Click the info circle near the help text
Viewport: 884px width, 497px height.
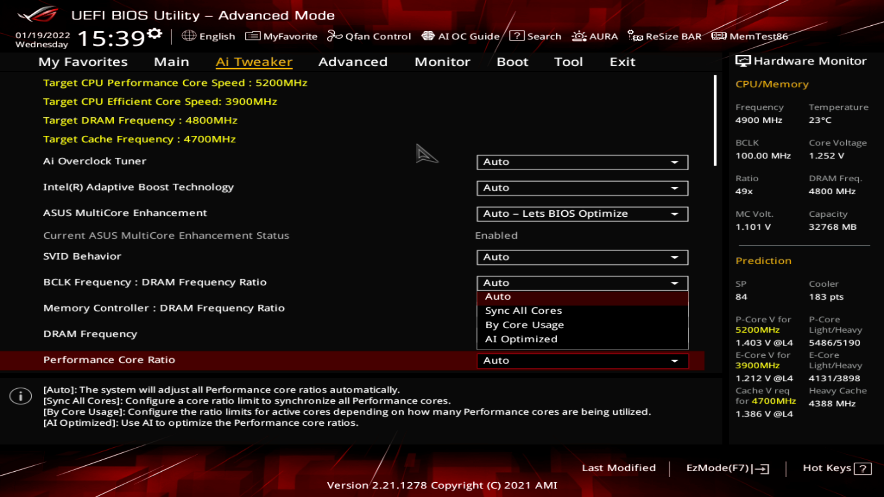[x=20, y=396]
